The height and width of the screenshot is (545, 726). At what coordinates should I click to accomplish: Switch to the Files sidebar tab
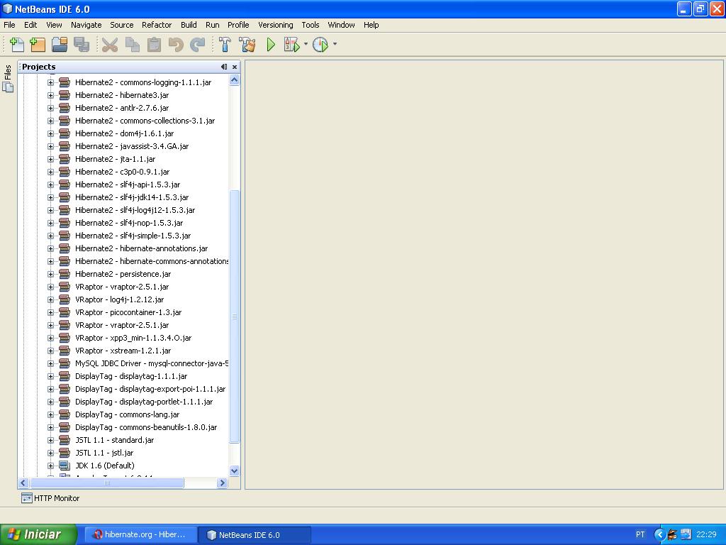[8, 78]
